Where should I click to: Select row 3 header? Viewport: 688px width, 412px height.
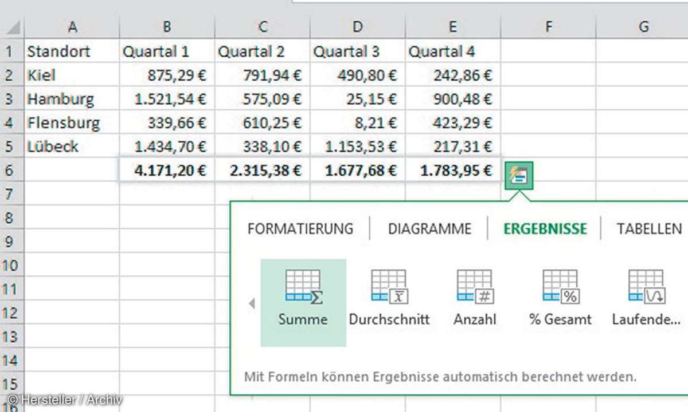[12, 98]
